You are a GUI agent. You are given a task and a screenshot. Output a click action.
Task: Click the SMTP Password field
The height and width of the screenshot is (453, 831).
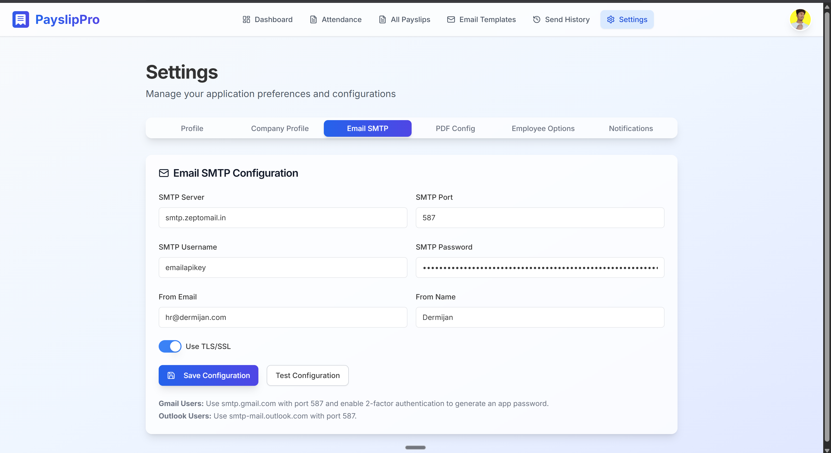point(540,267)
